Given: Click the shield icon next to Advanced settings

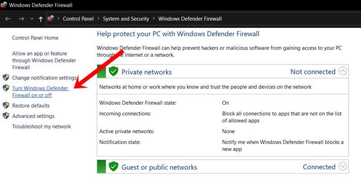Looking at the screenshot, I should [x=6, y=116].
